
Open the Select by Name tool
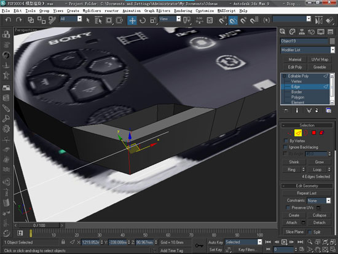(x=98, y=20)
